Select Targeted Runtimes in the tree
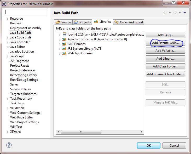The width and height of the screenshot is (191, 154). [x=23, y=94]
